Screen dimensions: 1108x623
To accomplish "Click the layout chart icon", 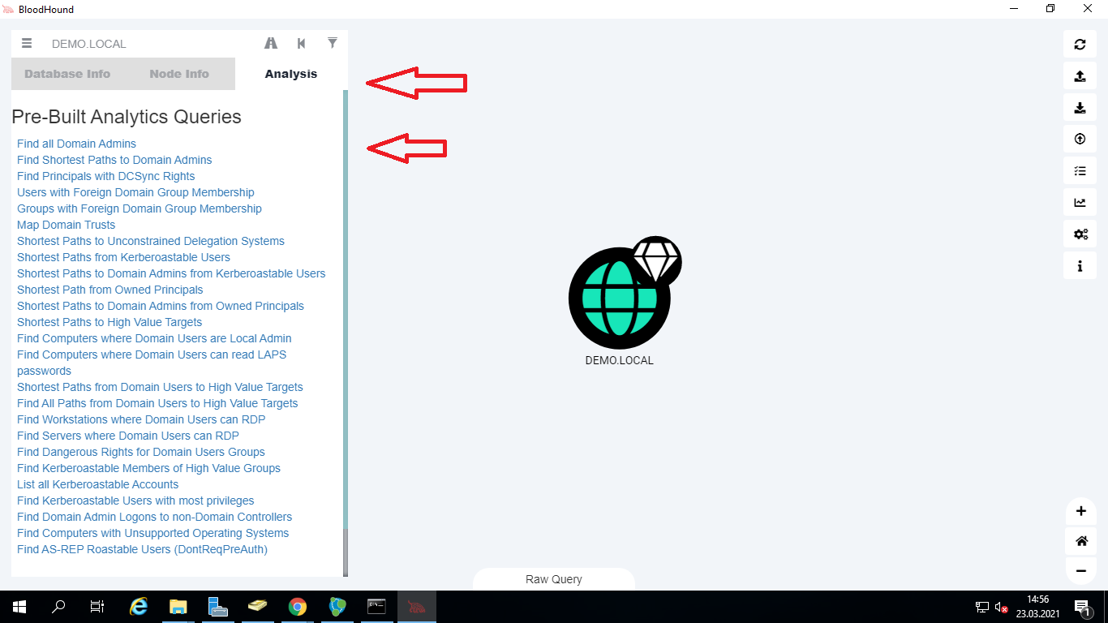I will (x=1080, y=202).
